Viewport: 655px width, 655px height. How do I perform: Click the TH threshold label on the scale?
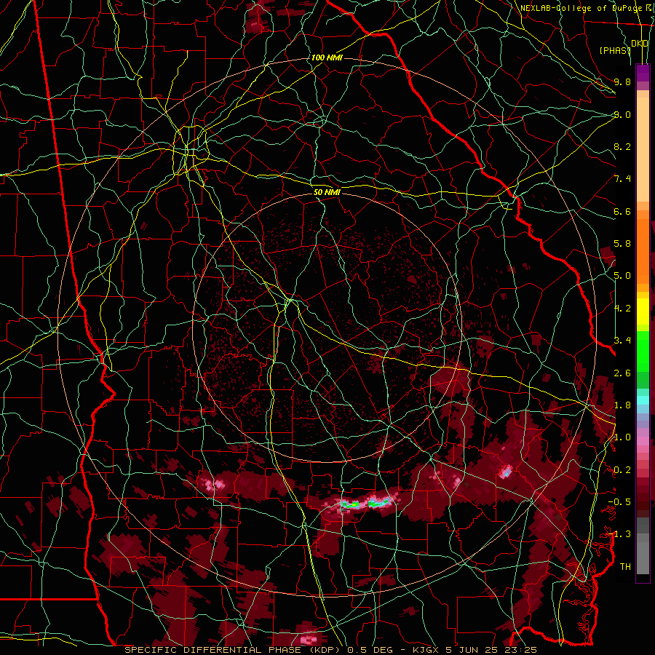pos(625,567)
